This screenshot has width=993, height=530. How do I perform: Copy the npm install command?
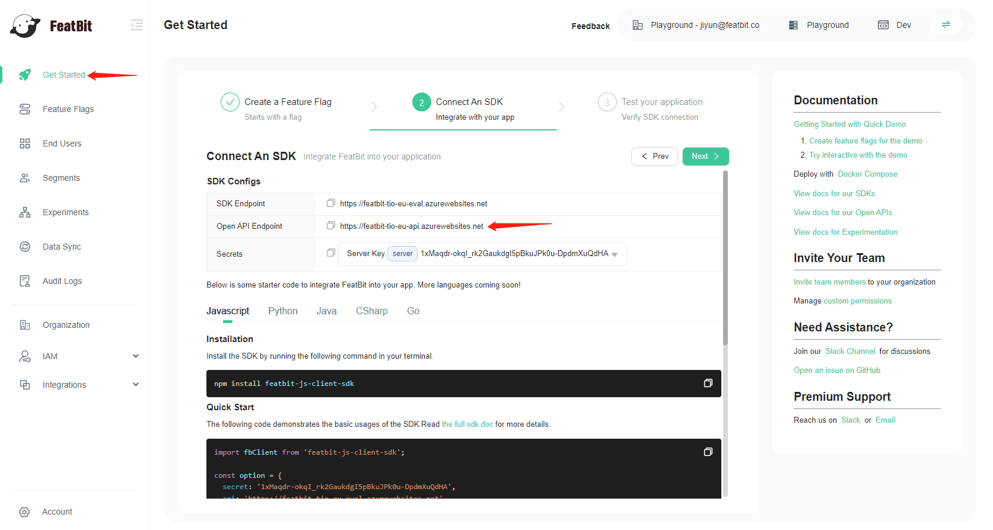[708, 384]
